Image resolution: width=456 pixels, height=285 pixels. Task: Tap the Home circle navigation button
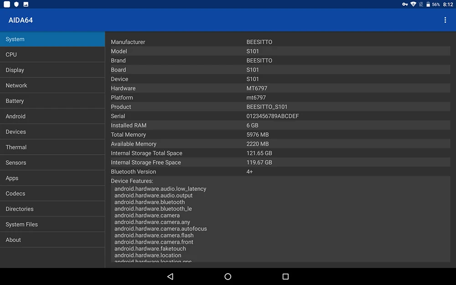[x=228, y=276]
